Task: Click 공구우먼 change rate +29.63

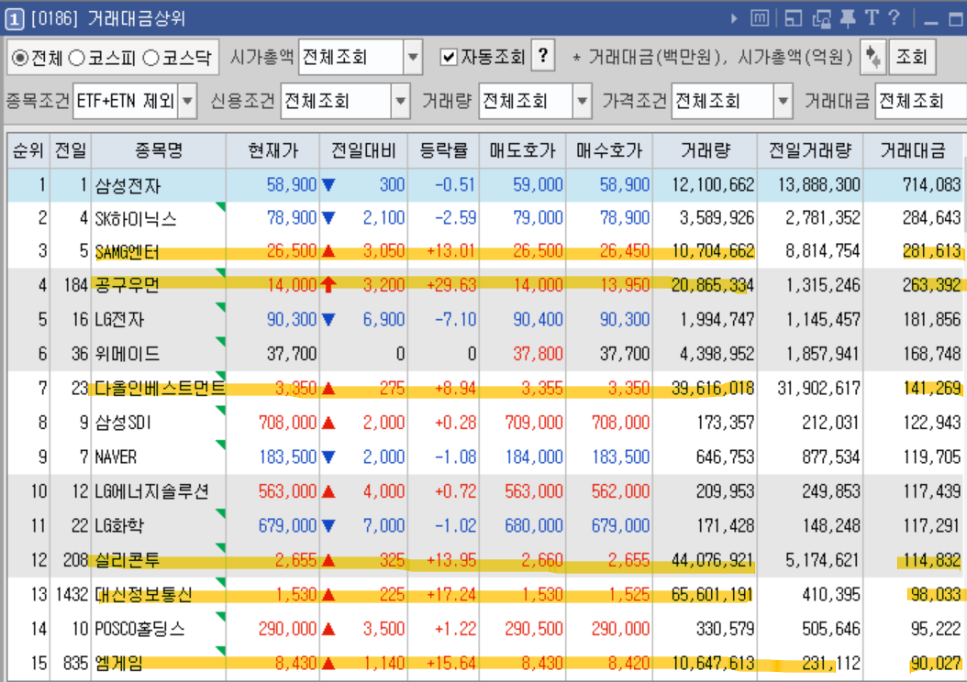Action: tap(451, 285)
